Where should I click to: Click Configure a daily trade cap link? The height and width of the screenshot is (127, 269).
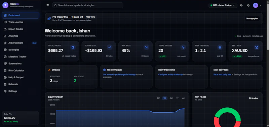pos(170,75)
